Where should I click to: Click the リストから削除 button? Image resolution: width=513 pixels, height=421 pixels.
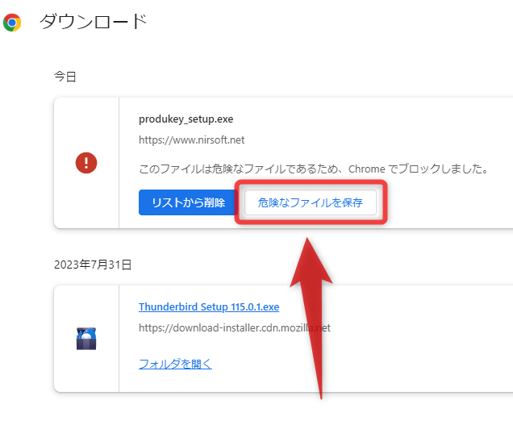click(188, 202)
